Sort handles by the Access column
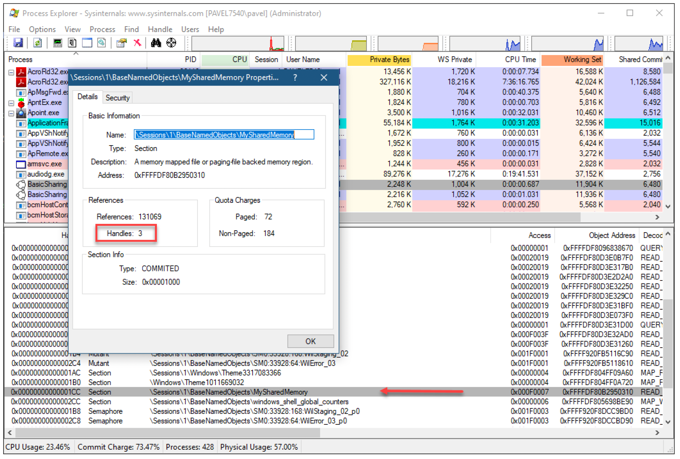 coord(523,235)
